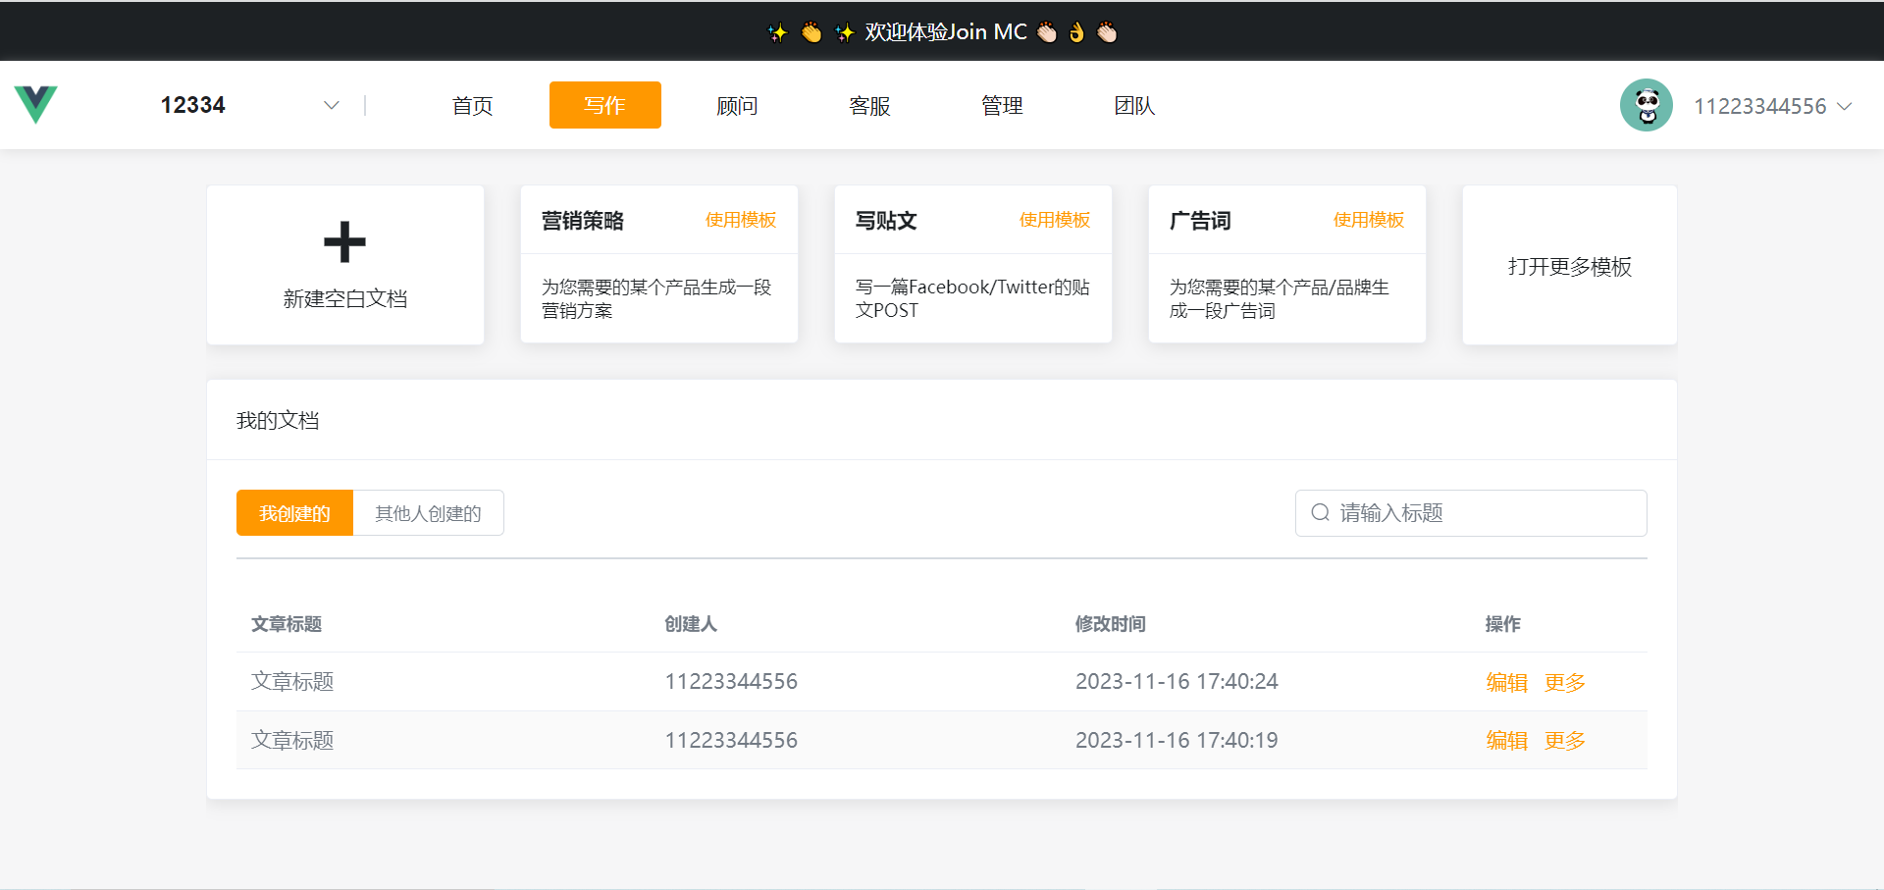Select the 写作 navigation tab

(604, 105)
